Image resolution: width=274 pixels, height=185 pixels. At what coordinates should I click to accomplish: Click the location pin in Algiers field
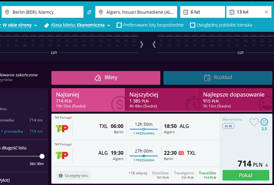101,12
